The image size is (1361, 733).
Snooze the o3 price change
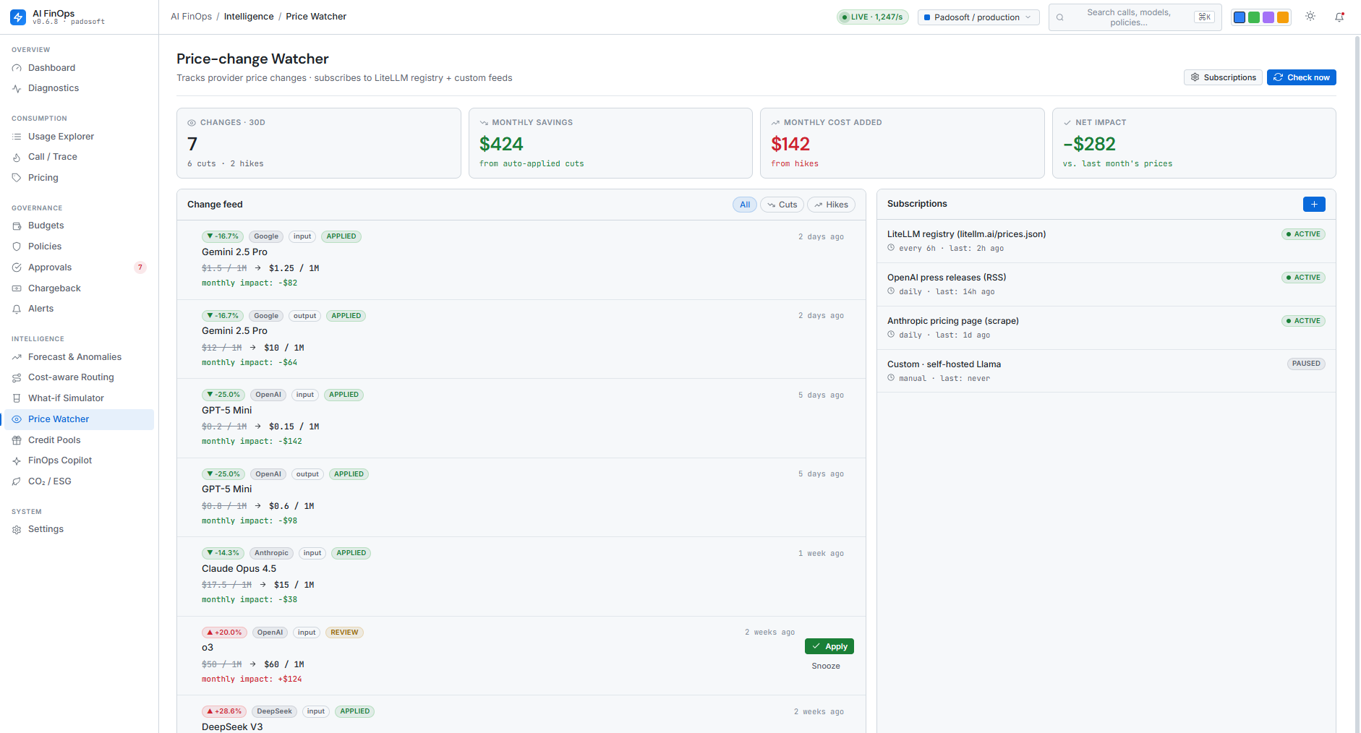(x=826, y=666)
